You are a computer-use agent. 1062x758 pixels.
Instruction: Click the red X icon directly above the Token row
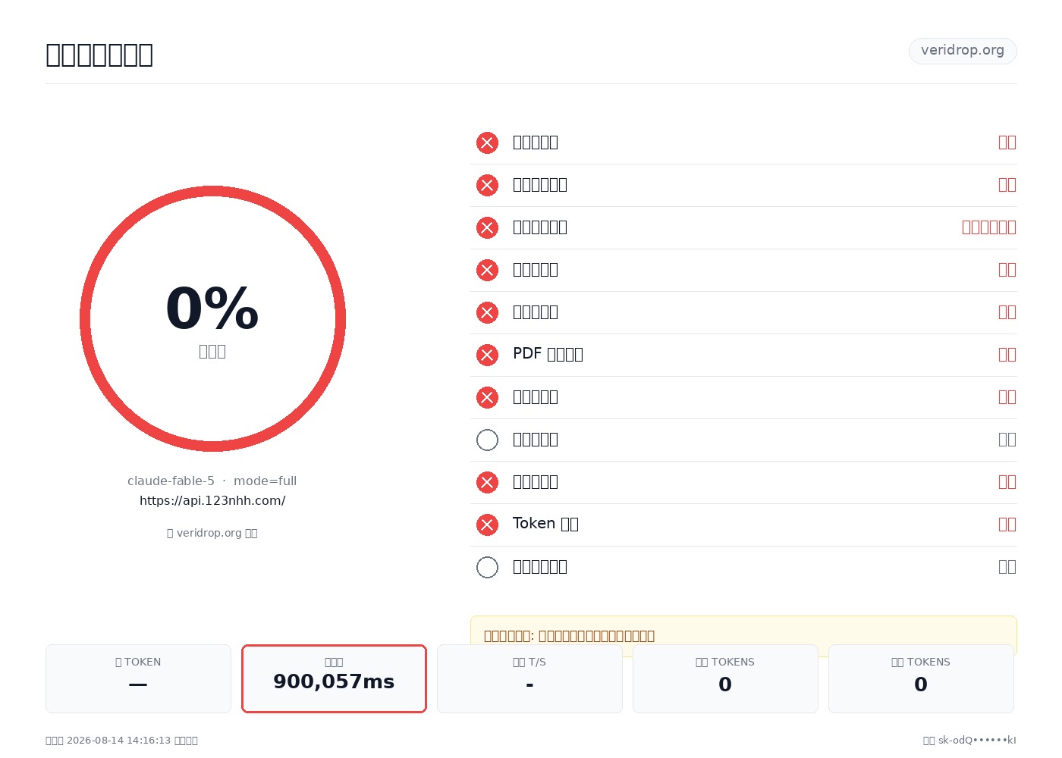click(x=487, y=482)
